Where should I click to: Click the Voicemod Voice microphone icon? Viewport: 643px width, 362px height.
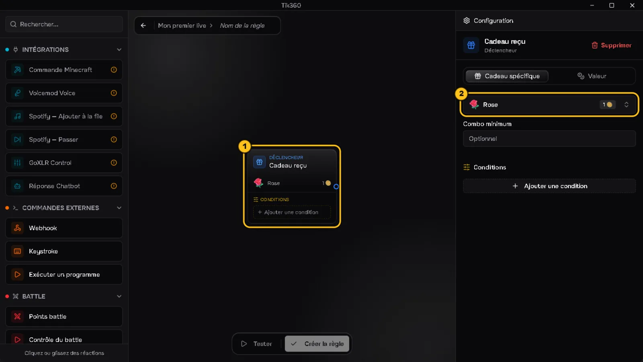click(x=17, y=93)
